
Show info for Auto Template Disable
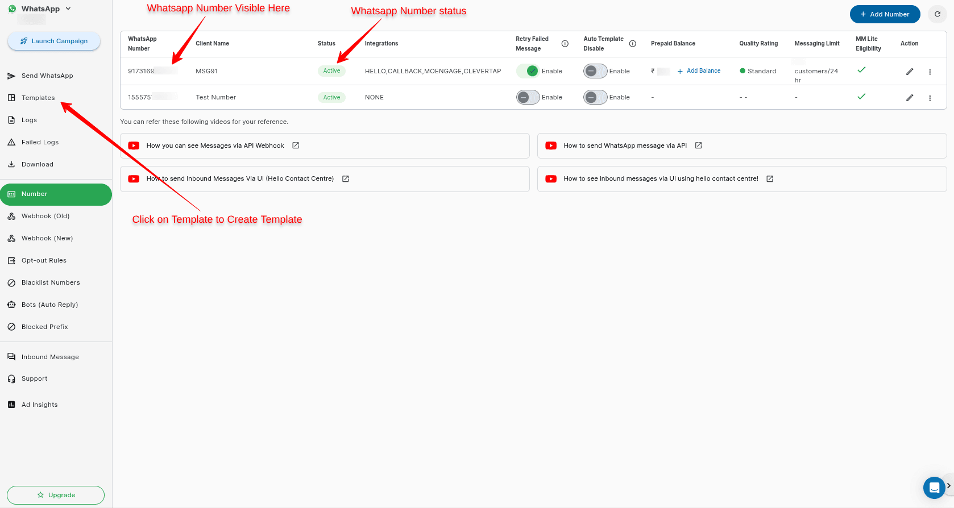[632, 44]
